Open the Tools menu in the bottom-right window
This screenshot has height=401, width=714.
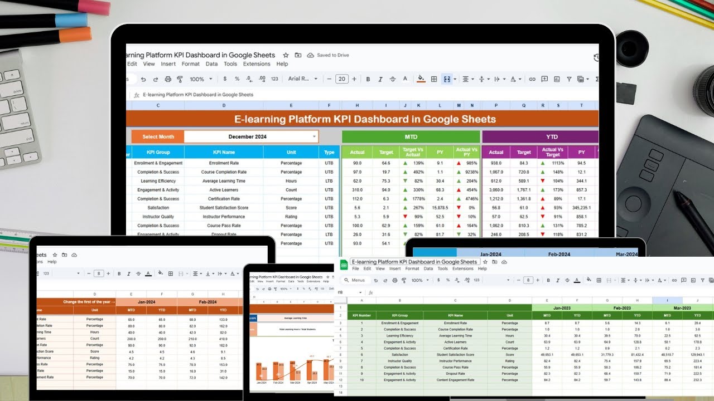(443, 269)
